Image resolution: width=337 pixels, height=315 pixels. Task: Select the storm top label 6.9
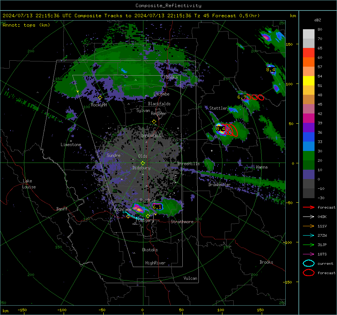pos(242,97)
